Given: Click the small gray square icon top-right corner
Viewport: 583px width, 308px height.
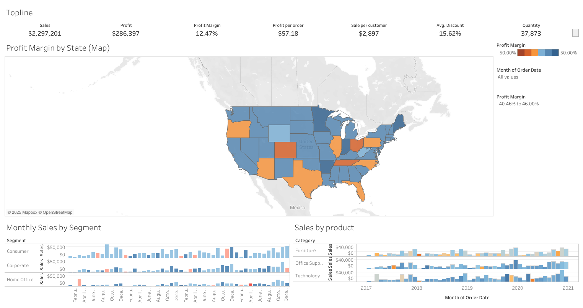Looking at the screenshot, I should tap(575, 33).
